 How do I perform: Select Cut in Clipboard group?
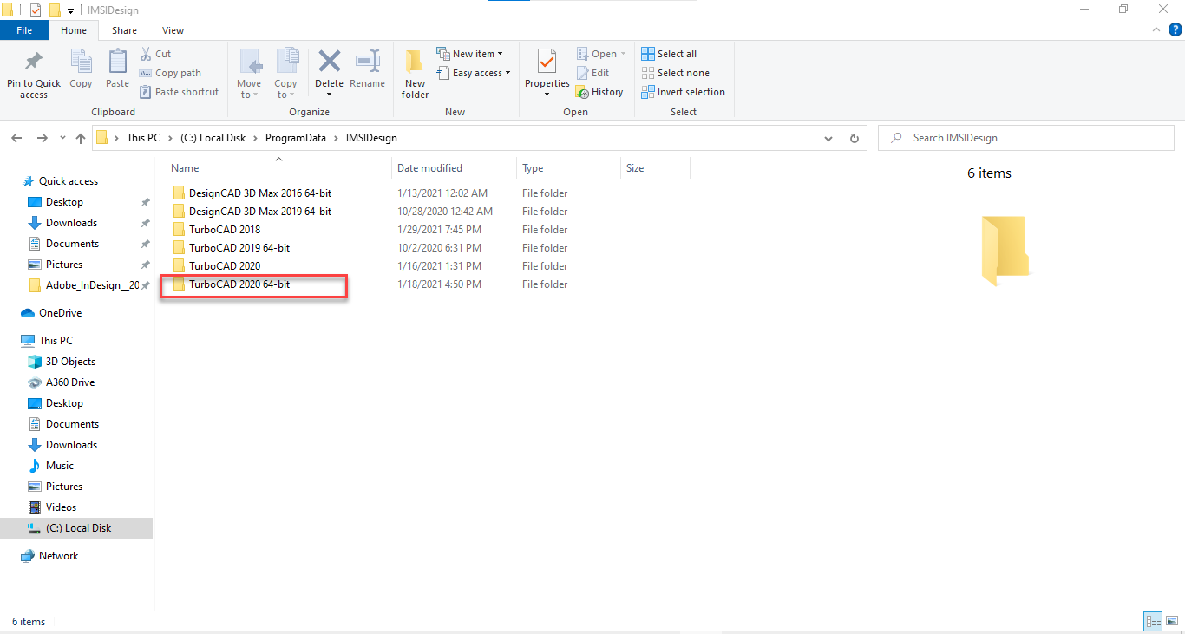[156, 54]
